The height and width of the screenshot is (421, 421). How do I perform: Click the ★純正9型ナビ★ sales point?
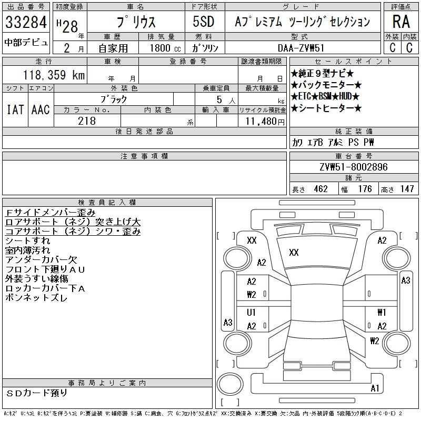coord(322,73)
